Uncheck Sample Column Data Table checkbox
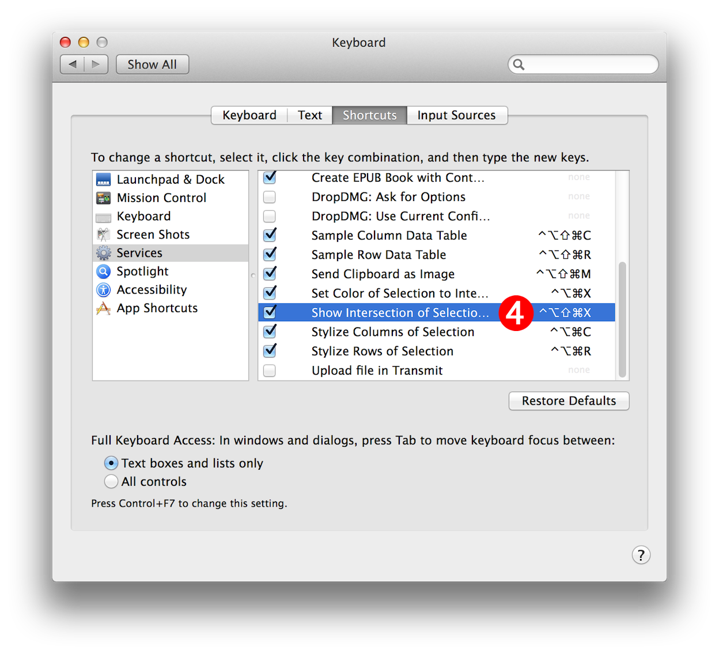This screenshot has width=719, height=654. coord(270,235)
